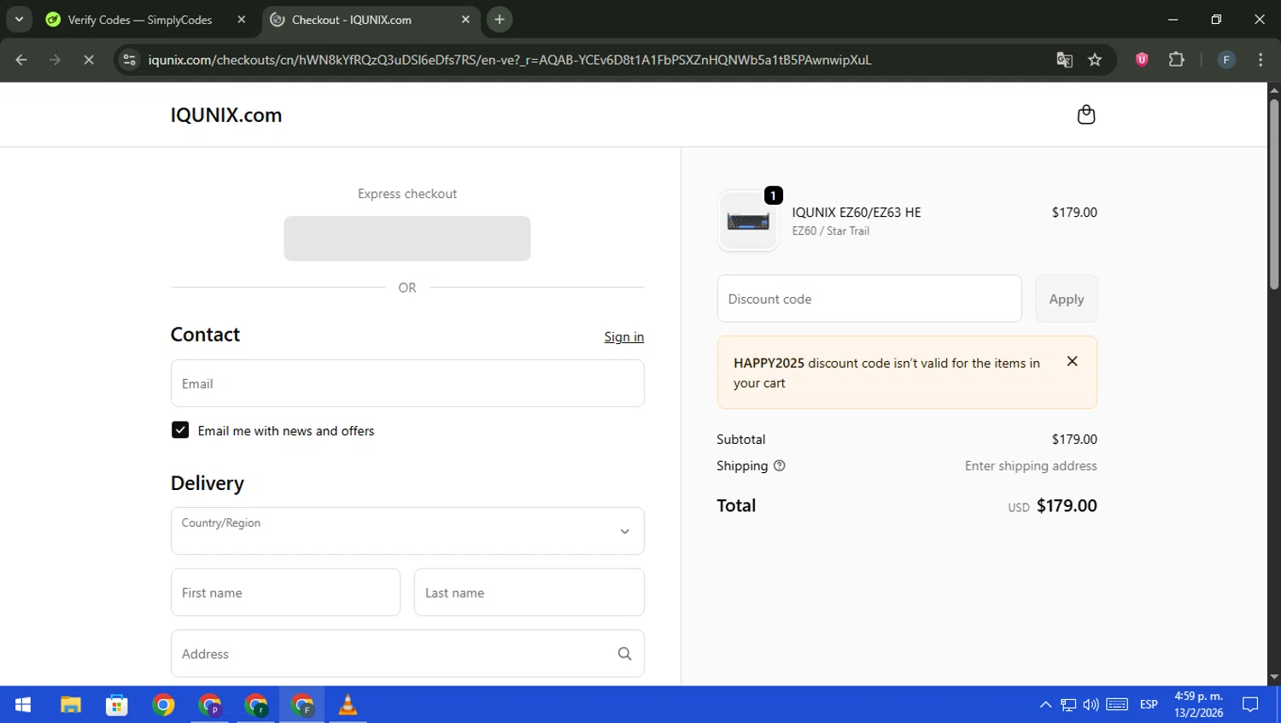
Task: Click the First name field
Action: [285, 592]
